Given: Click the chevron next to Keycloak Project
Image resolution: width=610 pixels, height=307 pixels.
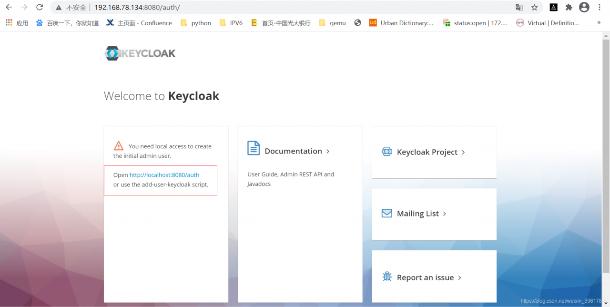Looking at the screenshot, I should pyautogui.click(x=463, y=152).
